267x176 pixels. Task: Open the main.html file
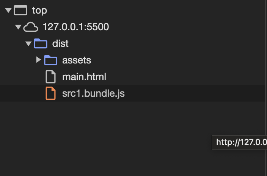(84, 77)
